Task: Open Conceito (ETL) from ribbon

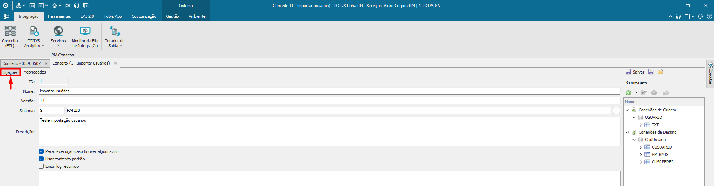Action: click(x=10, y=36)
